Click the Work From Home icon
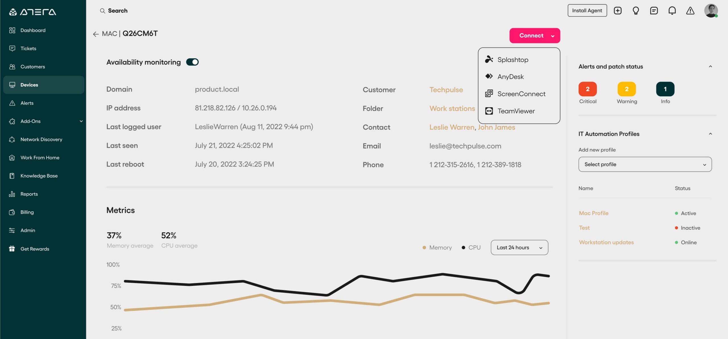The width and height of the screenshot is (728, 339). (x=12, y=157)
